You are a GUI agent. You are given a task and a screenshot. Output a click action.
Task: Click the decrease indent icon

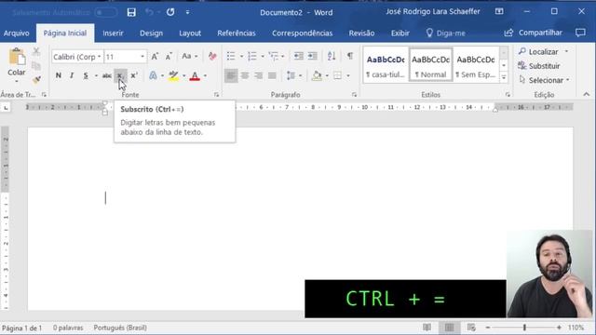[298, 56]
